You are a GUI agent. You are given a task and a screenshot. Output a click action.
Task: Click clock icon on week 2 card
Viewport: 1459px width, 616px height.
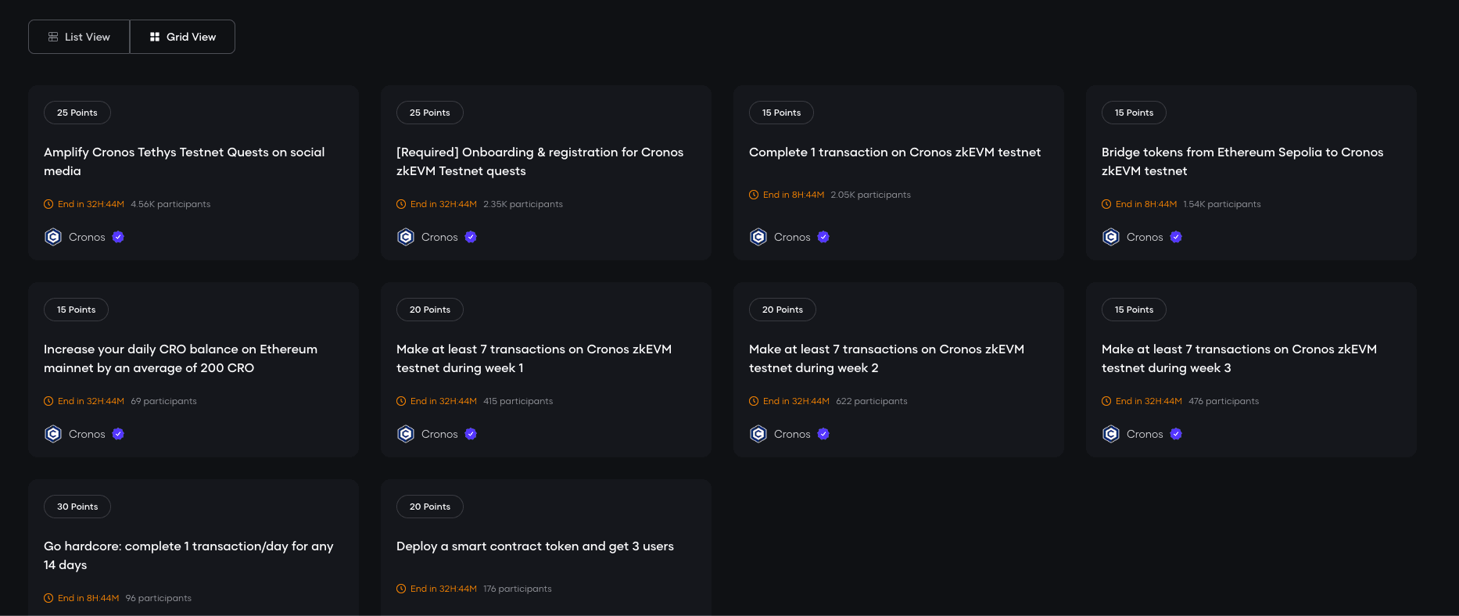coord(754,401)
